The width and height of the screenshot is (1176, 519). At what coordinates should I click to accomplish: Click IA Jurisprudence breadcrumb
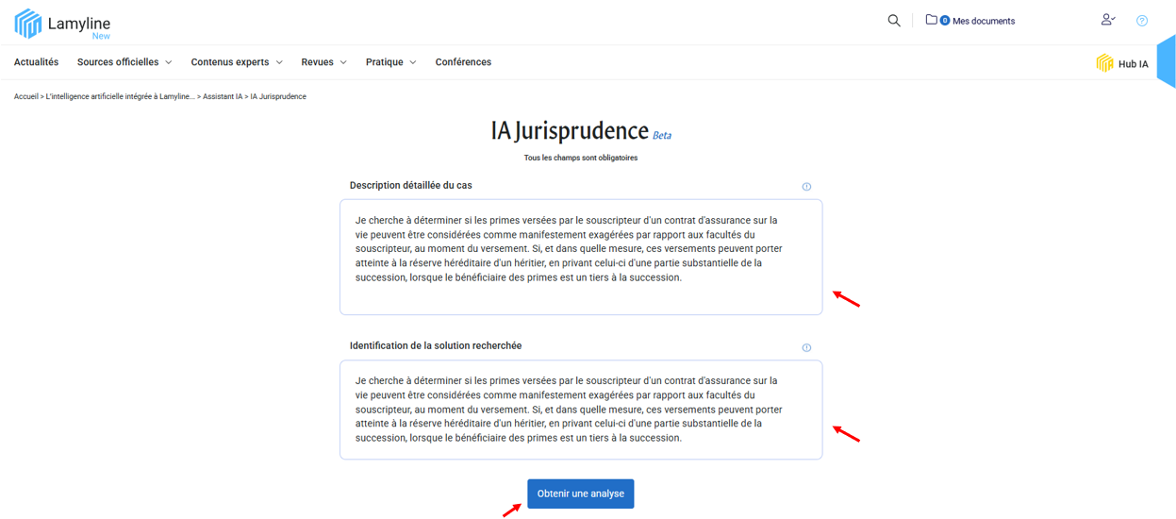(x=278, y=96)
